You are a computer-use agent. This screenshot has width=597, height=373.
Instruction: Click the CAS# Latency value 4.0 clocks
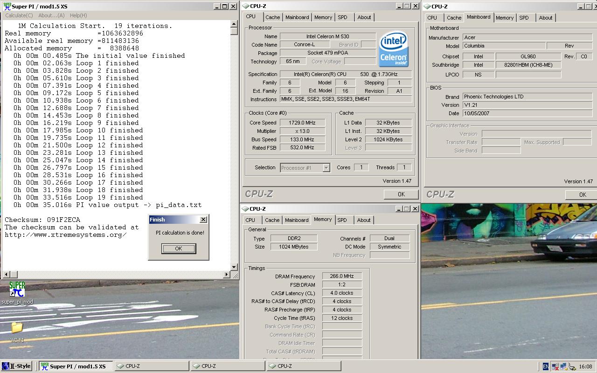(342, 293)
